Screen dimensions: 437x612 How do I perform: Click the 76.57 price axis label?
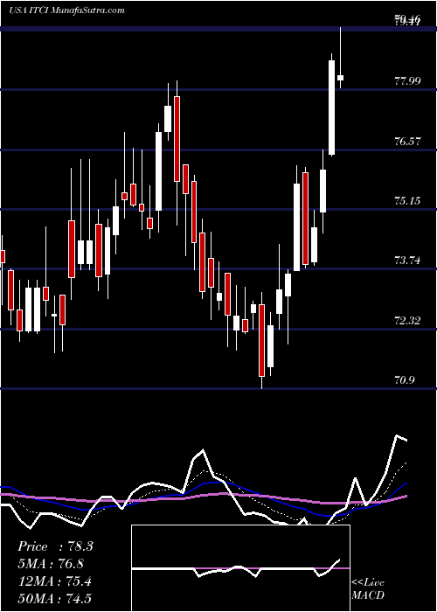[408, 142]
